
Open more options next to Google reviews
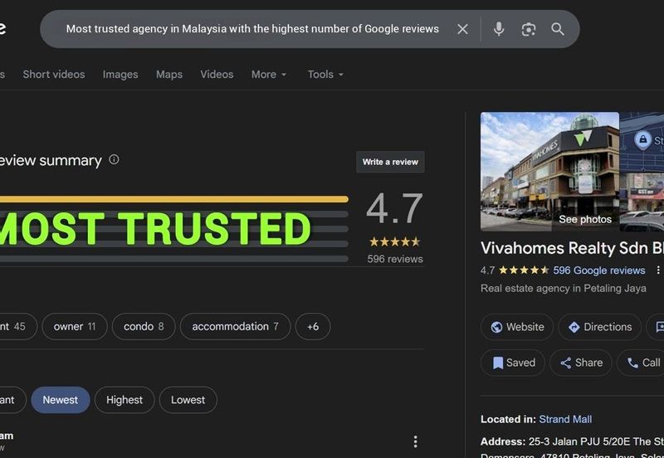658,270
